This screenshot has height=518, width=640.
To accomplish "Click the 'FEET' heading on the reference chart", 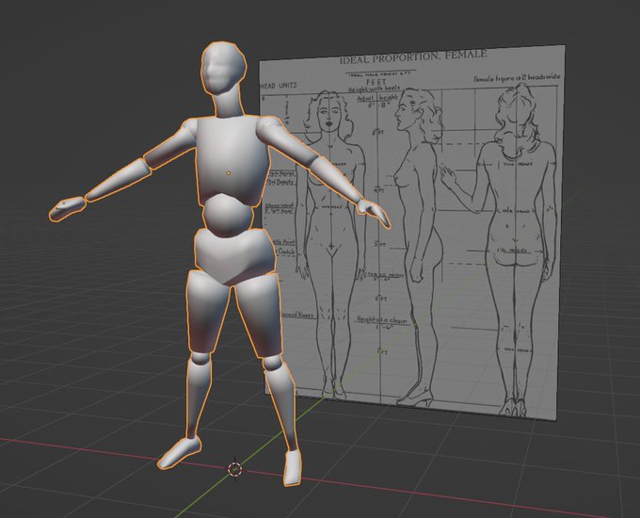I will (x=376, y=82).
